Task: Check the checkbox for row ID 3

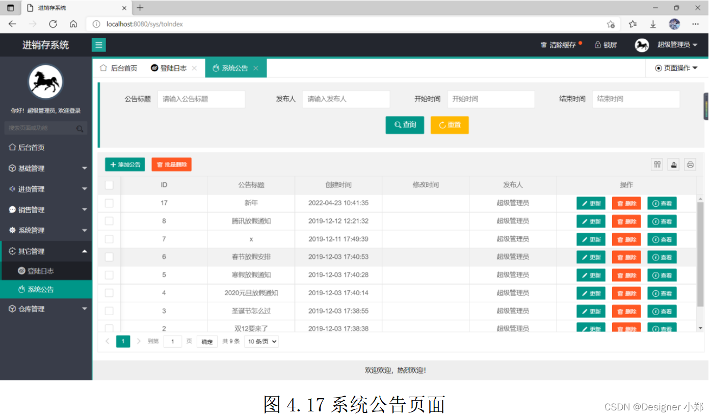Action: tap(109, 311)
